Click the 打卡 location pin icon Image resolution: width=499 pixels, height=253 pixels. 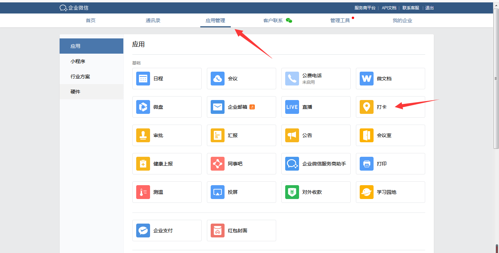coord(367,107)
